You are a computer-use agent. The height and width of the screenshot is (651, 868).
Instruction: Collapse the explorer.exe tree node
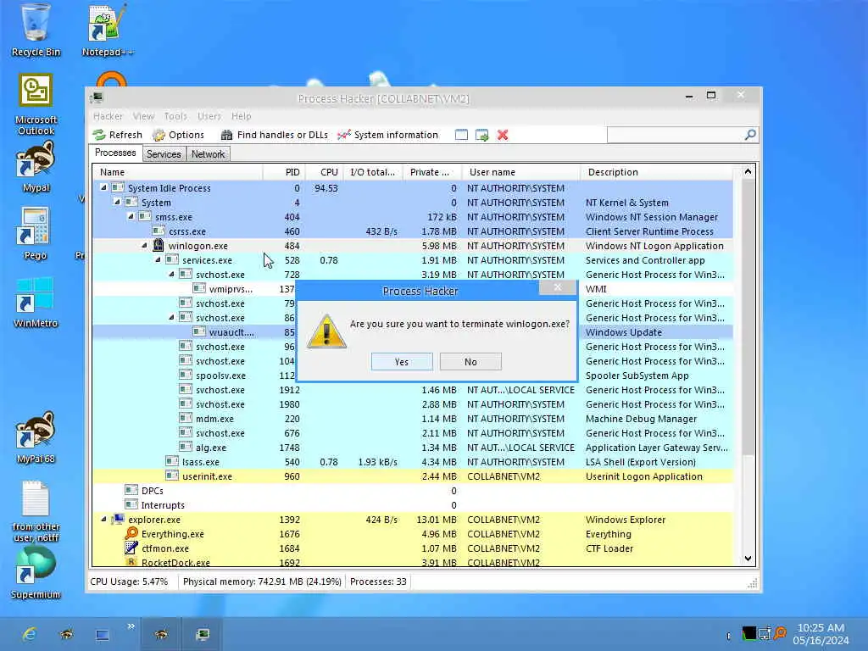[103, 520]
